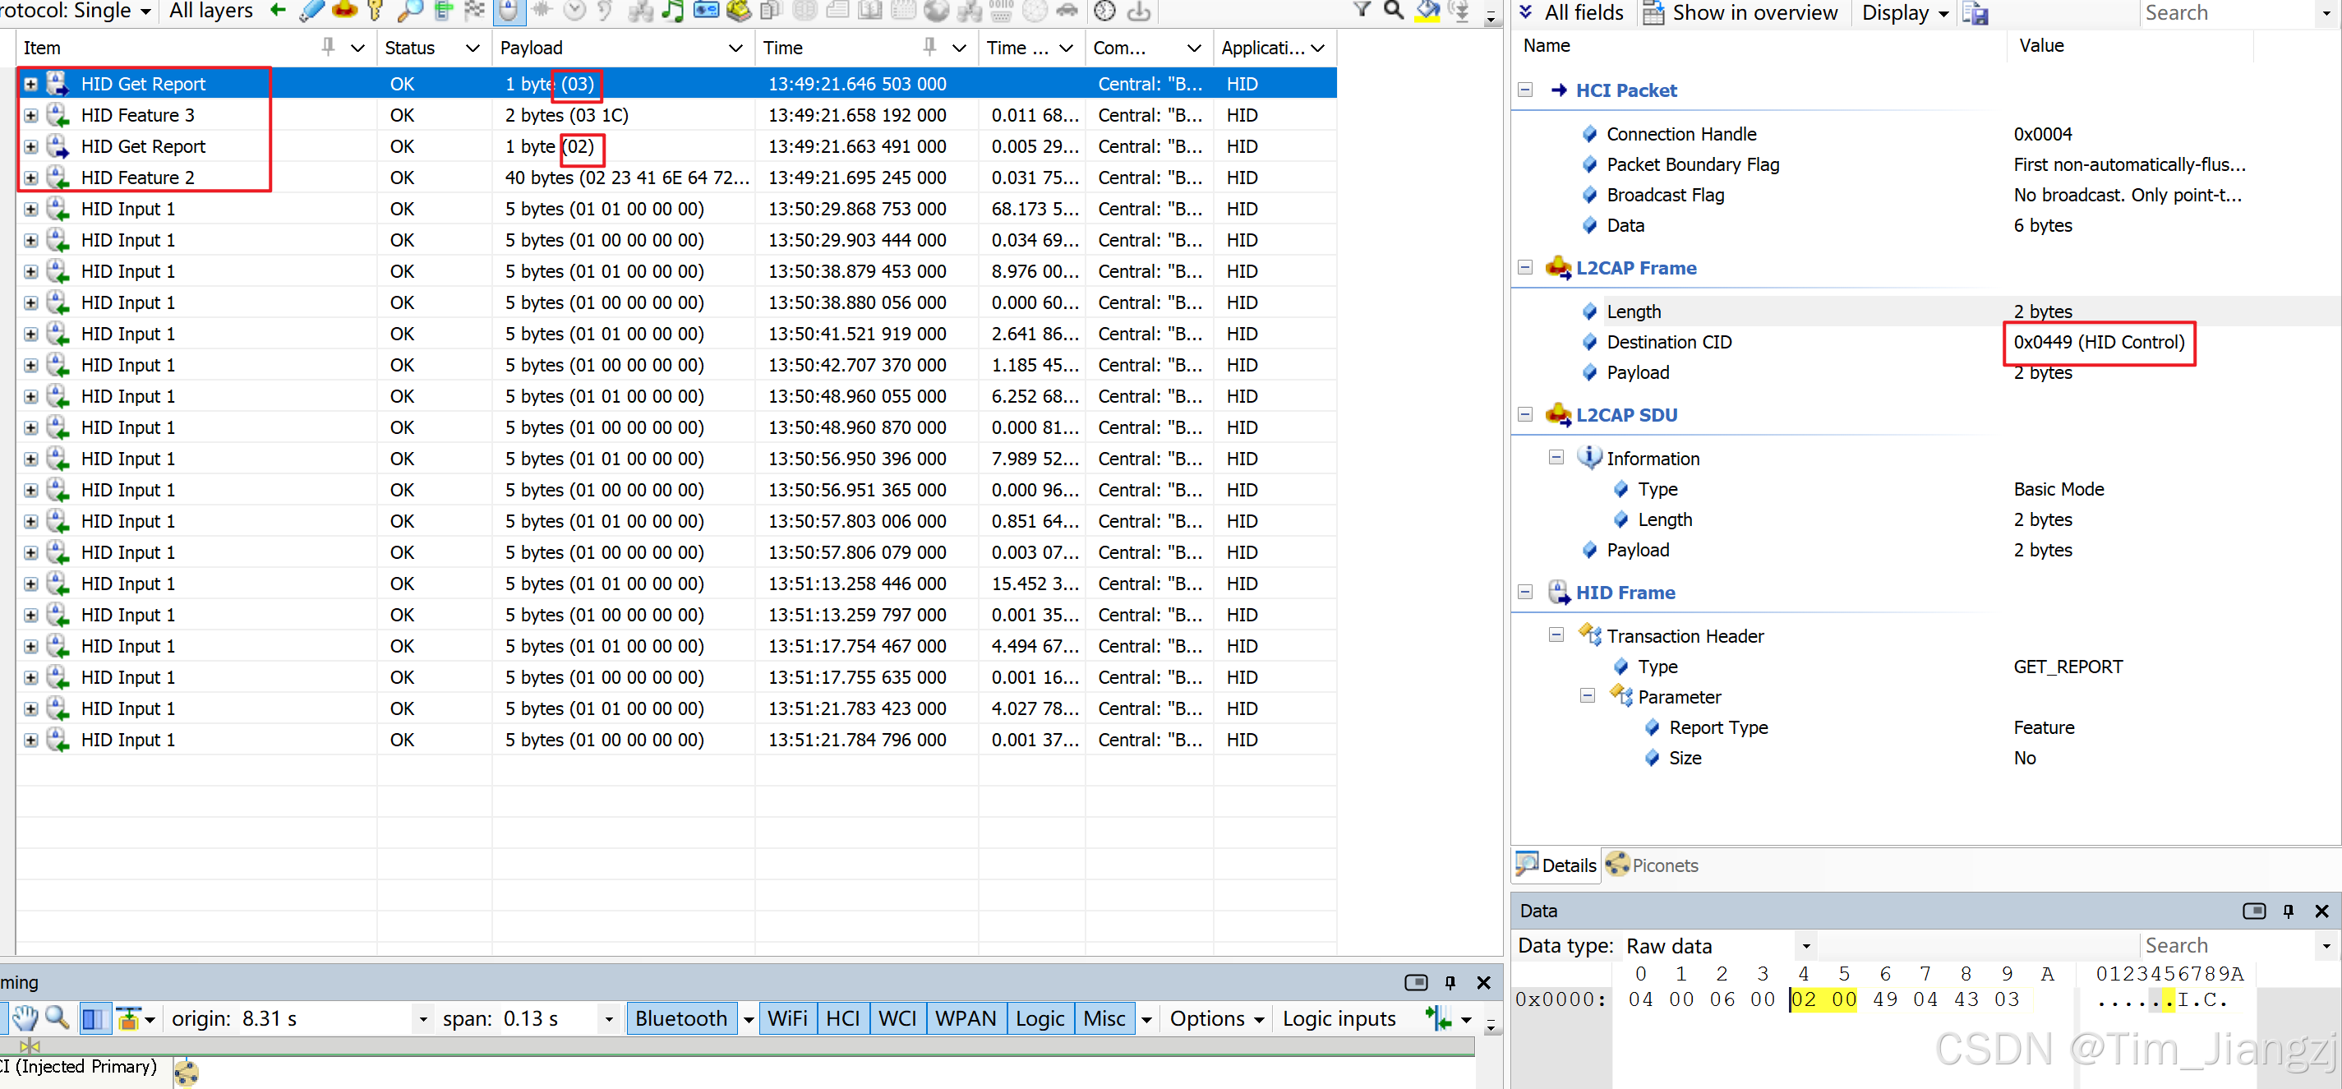The image size is (2342, 1089).
Task: Toggle the WiFi filter button
Action: 786,1018
